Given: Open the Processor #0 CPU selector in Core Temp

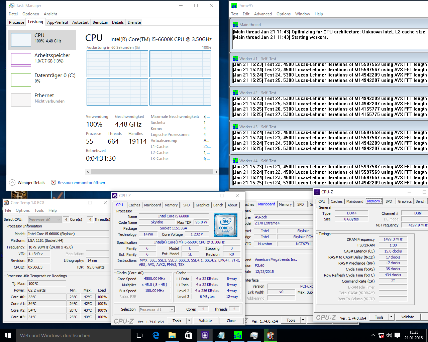Looking at the screenshot, I should [45, 219].
